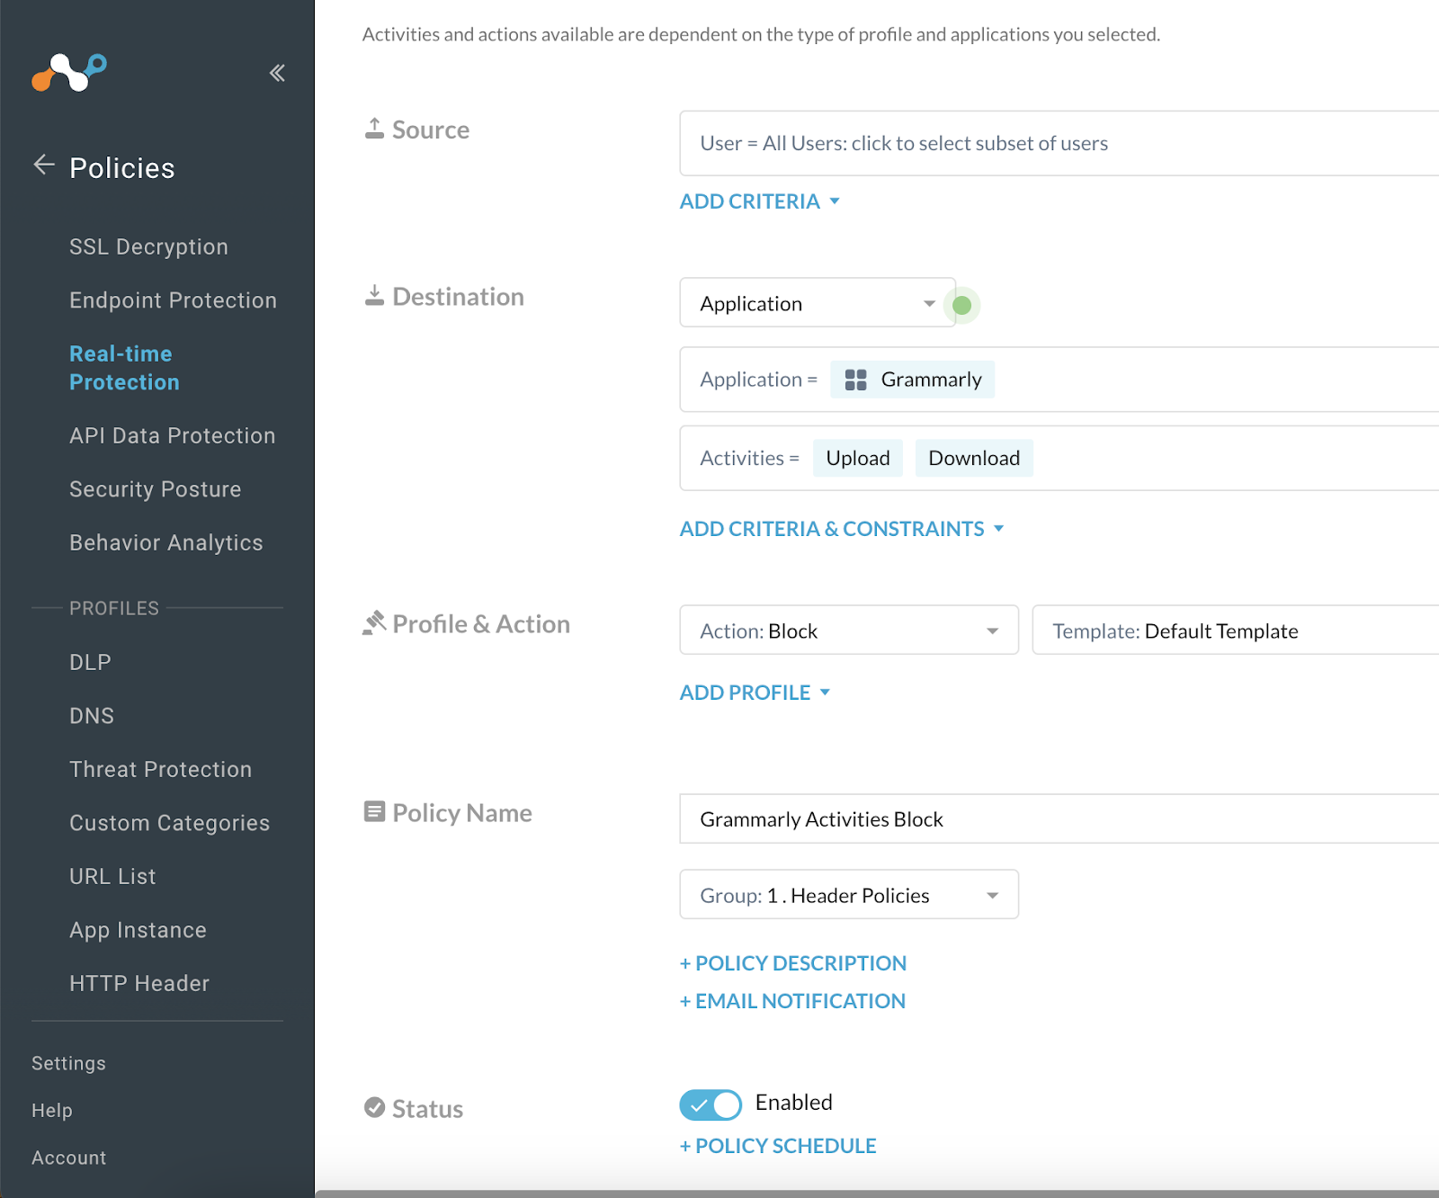The image size is (1439, 1198).
Task: Open Custom Categories profiles
Action: (x=170, y=823)
